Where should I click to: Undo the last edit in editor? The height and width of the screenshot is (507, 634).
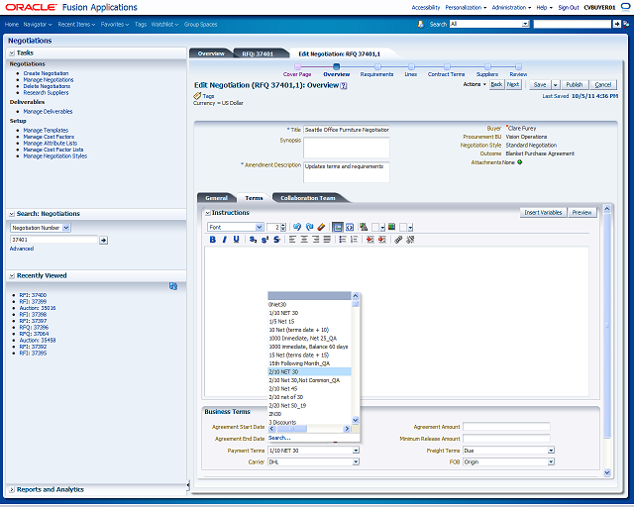point(297,227)
